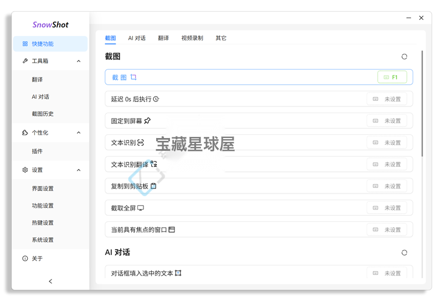The width and height of the screenshot is (443, 301).
Task: Set hotkey for 复制到剪贴板
Action: [387, 186]
